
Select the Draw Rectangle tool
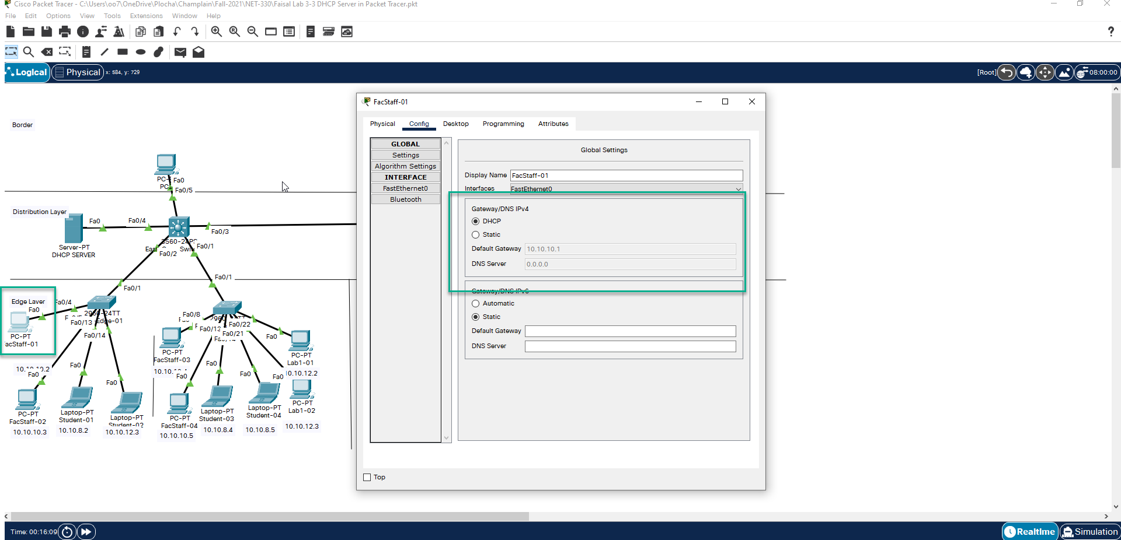coord(123,52)
